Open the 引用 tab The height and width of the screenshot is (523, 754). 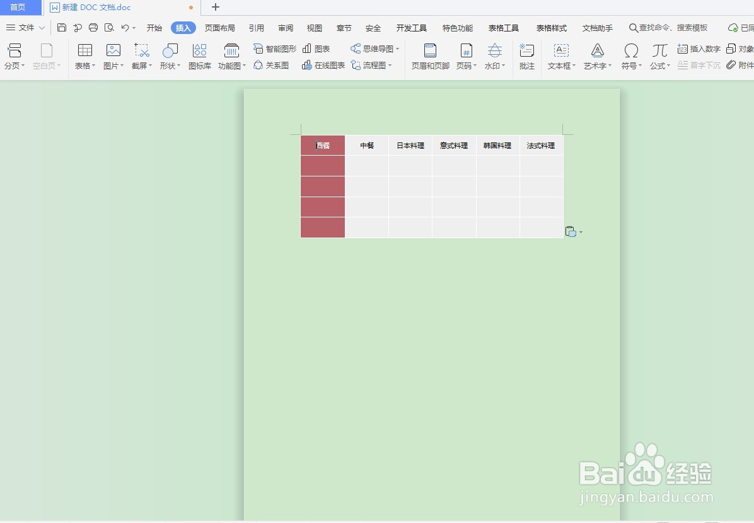[x=257, y=28]
